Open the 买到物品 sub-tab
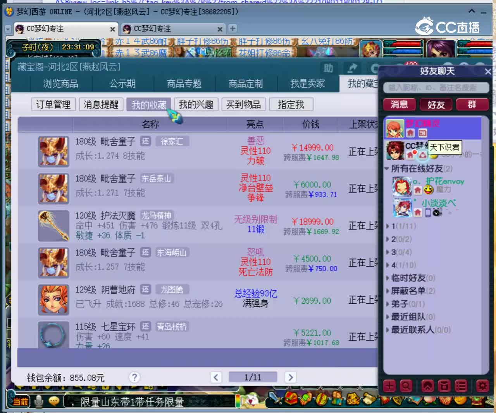 pos(244,105)
